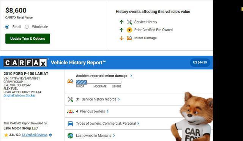Expand Types of owners chevron
This screenshot has height=141, width=243.
pos(138,123)
